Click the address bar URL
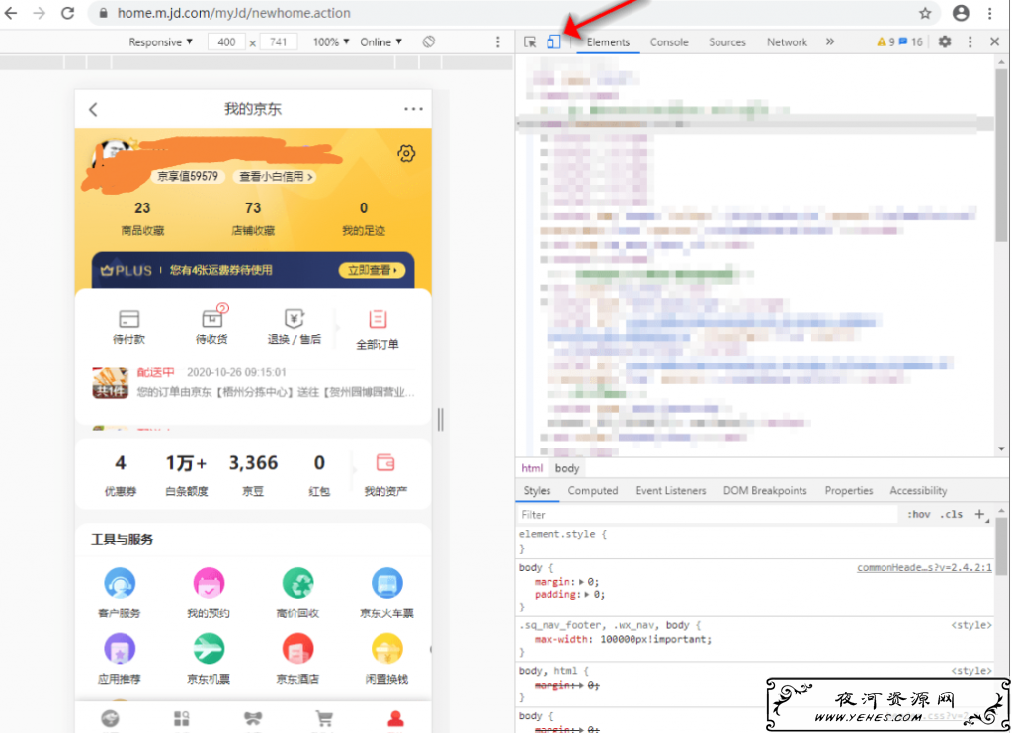This screenshot has height=733, width=1012. click(233, 13)
